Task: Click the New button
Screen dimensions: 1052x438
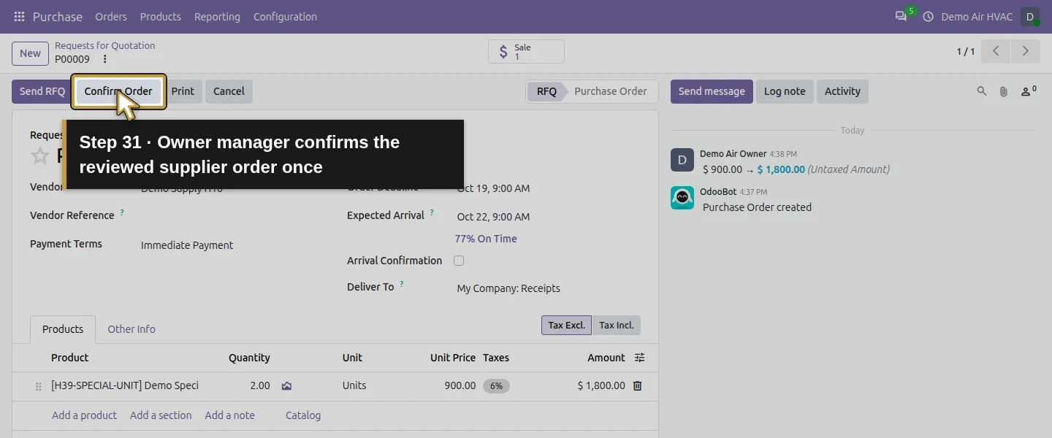Action: pyautogui.click(x=30, y=53)
